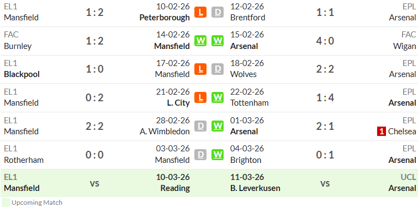This screenshot has height=213, width=418.
Task: Click the Burnley 1:2 Mansfield score
Action: pos(94,41)
